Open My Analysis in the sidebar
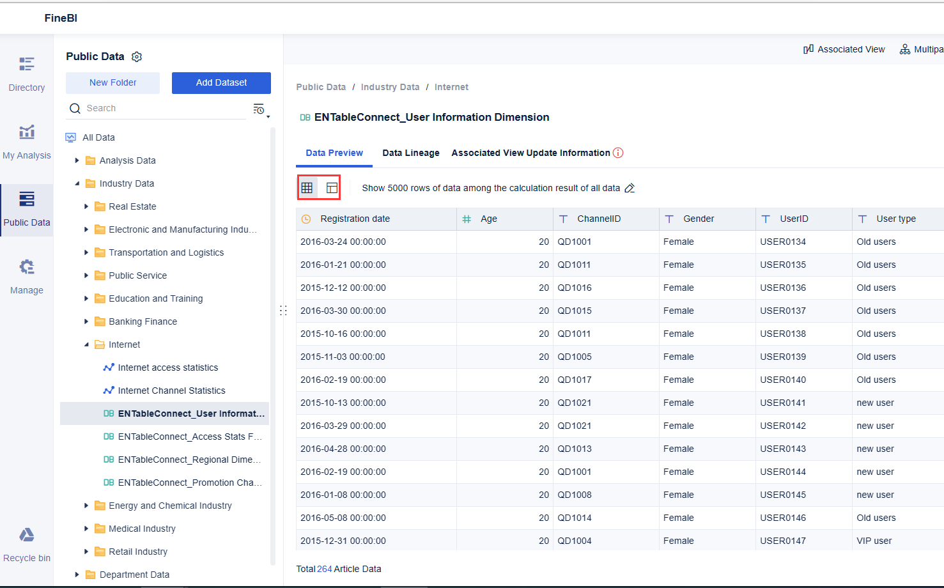Screen dimensions: 944x588 (27, 142)
